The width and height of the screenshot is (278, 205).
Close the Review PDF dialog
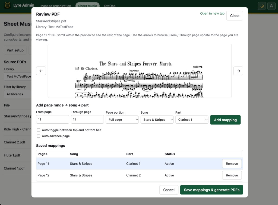pyautogui.click(x=235, y=16)
